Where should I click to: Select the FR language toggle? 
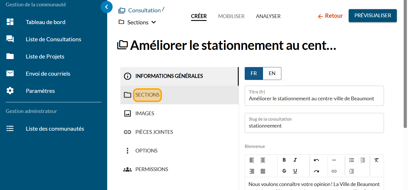tap(254, 73)
